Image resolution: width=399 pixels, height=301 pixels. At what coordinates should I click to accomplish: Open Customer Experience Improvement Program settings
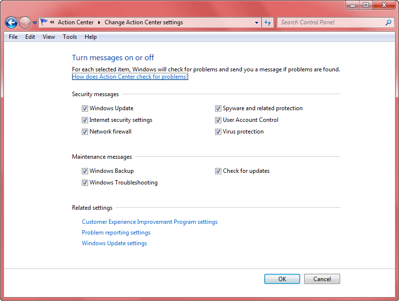pyautogui.click(x=150, y=222)
